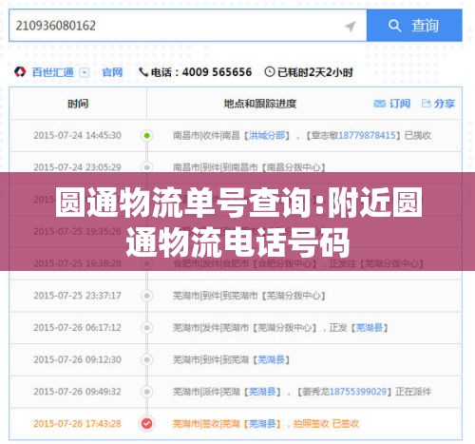Viewport: 475px width, 444px height.
Task: Click timeline dot for 2015-07-26 09:49:32
Action: pyautogui.click(x=146, y=392)
